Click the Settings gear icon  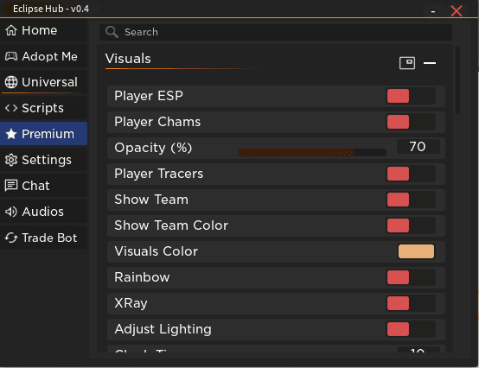11,160
